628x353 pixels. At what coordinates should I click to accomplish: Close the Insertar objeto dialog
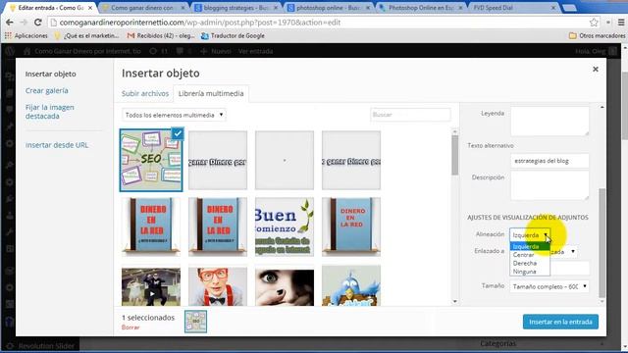click(x=596, y=69)
